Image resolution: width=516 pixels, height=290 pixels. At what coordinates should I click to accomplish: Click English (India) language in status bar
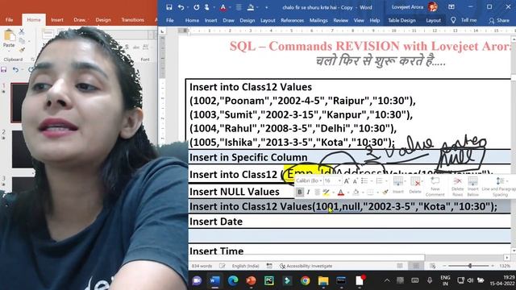pyautogui.click(x=245, y=266)
